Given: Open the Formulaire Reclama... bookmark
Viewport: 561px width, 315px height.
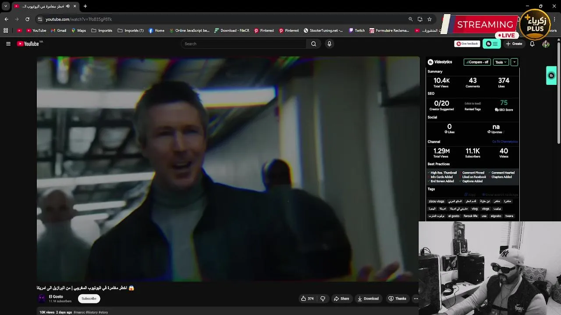Looking at the screenshot, I should (x=389, y=31).
